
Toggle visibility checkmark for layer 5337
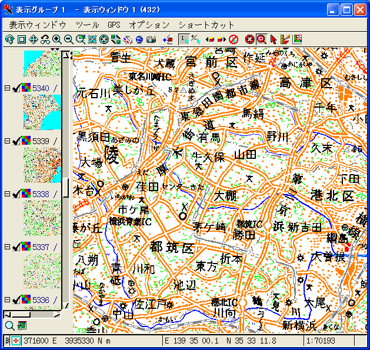pos(16,247)
